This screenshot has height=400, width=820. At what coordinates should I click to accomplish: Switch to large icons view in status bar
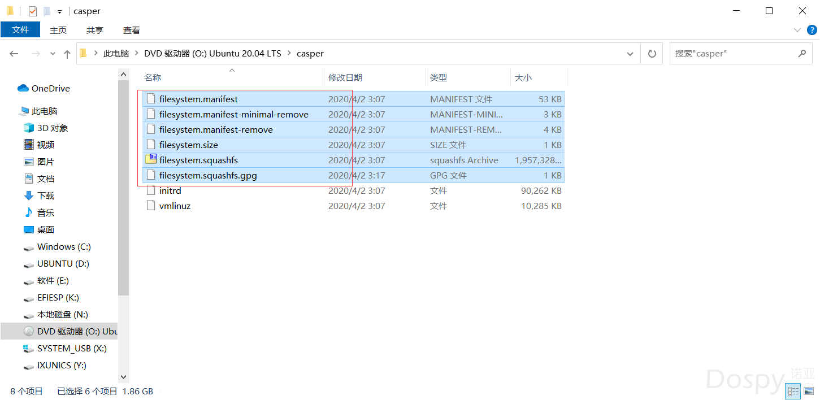pos(809,391)
